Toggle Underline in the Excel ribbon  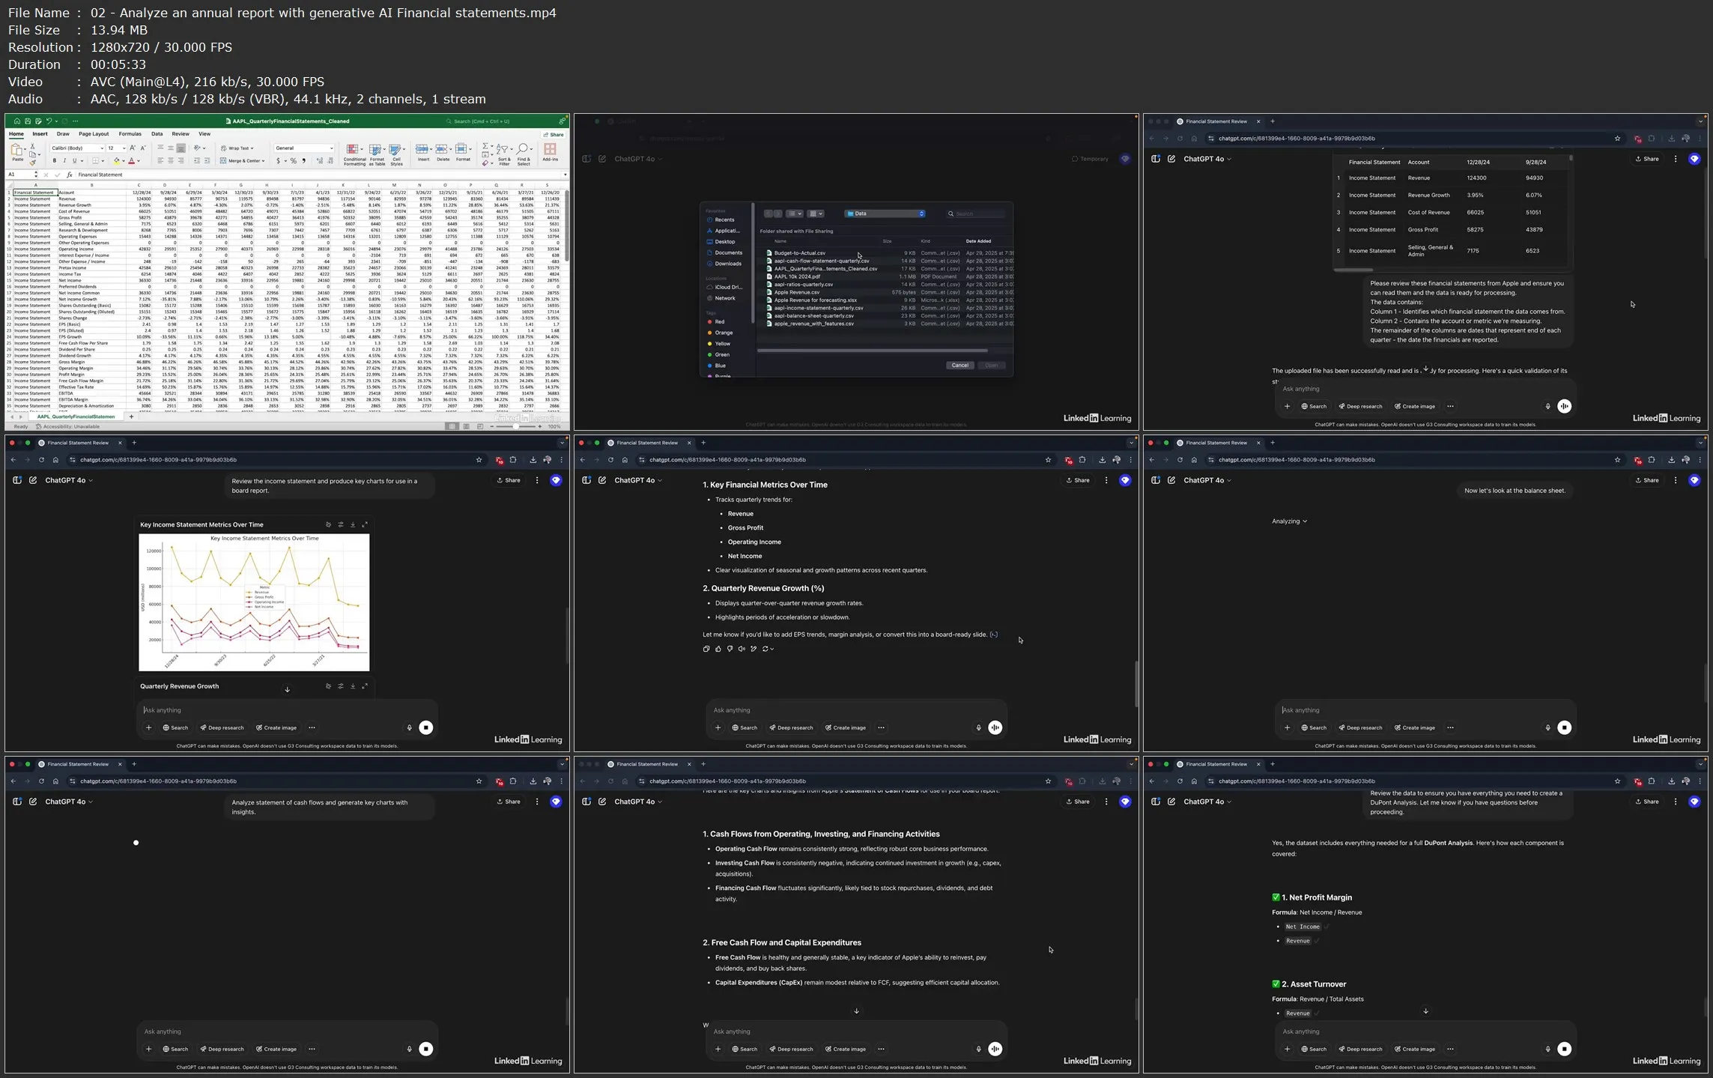point(74,160)
